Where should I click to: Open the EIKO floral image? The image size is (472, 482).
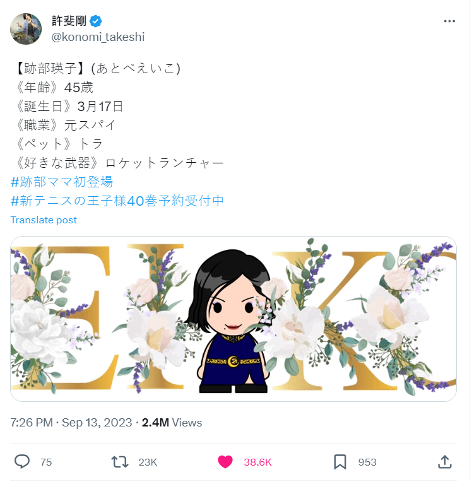point(233,319)
